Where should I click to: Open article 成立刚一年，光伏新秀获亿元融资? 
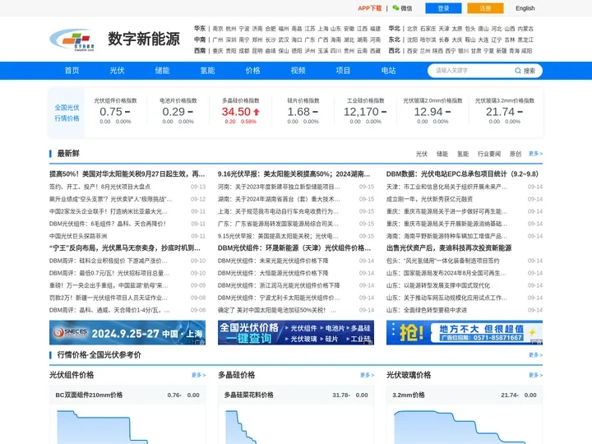[429, 199]
